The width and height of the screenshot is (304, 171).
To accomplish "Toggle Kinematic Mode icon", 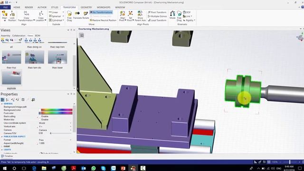I will [x=172, y=14].
